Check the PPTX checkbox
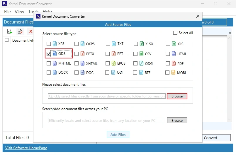 click(x=77, y=54)
